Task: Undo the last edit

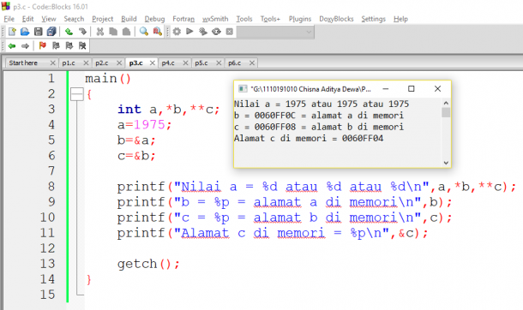Action: (69, 32)
